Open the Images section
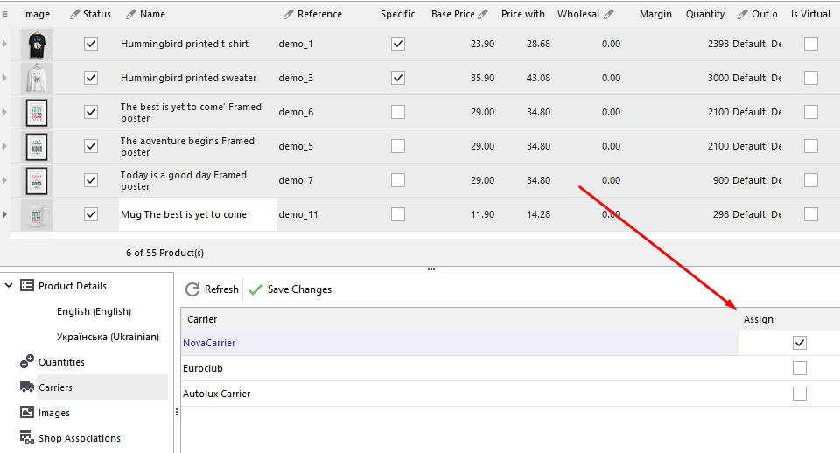This screenshot has height=453, width=840. point(54,413)
